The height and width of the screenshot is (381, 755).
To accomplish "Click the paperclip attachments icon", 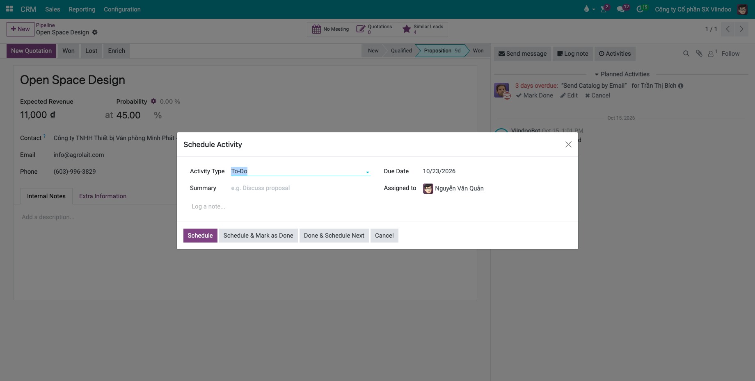I will click(699, 54).
